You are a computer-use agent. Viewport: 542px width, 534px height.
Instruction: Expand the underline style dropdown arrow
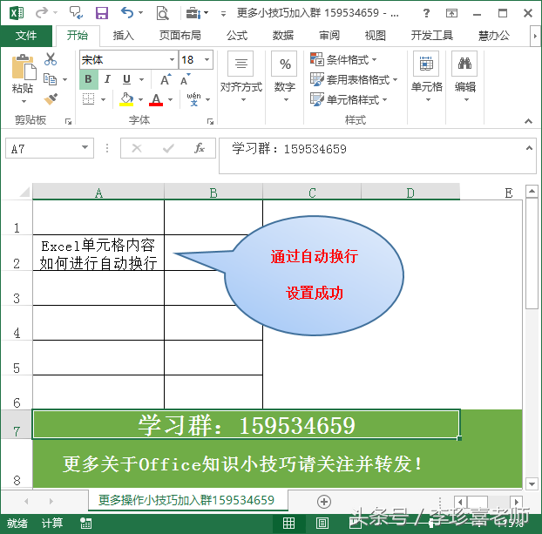142,80
